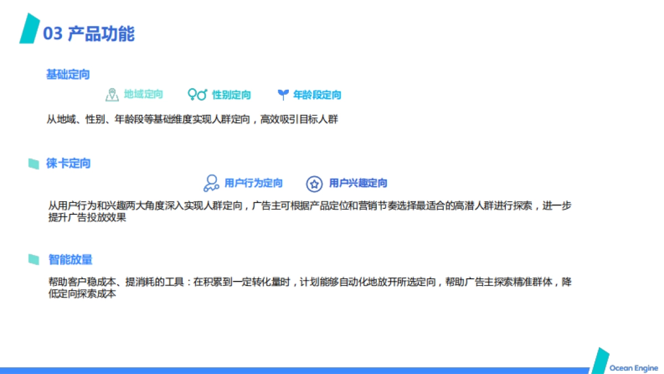The height and width of the screenshot is (374, 664).
Task: Select the description text under 基础定向
Action: pos(194,119)
